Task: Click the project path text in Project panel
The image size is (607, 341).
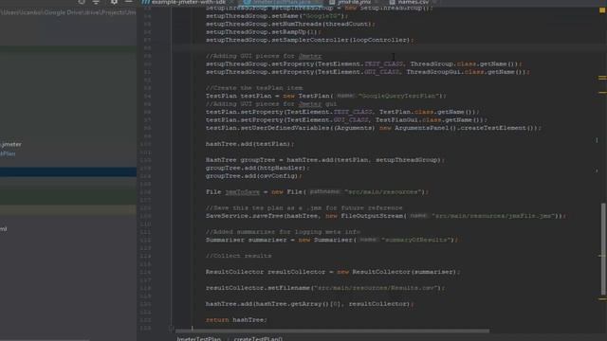Action: tap(68, 12)
